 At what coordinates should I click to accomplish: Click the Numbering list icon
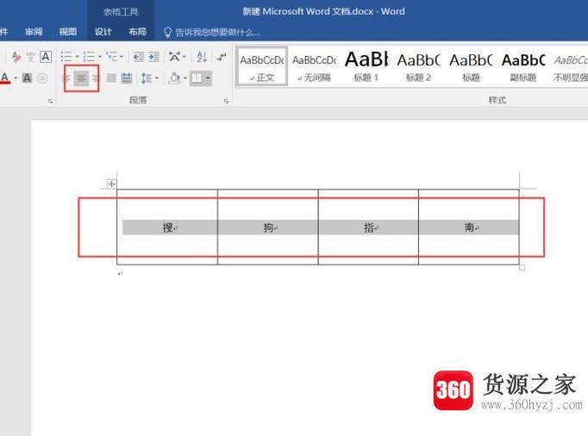pyautogui.click(x=89, y=57)
